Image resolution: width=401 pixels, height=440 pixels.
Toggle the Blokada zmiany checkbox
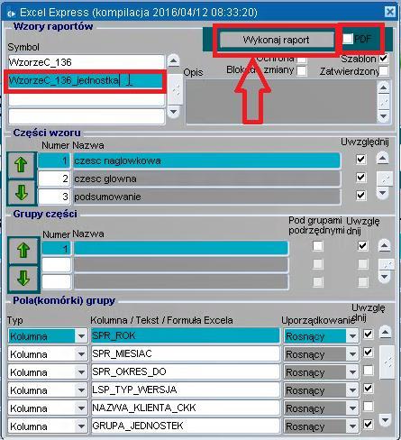pyautogui.click(x=302, y=71)
